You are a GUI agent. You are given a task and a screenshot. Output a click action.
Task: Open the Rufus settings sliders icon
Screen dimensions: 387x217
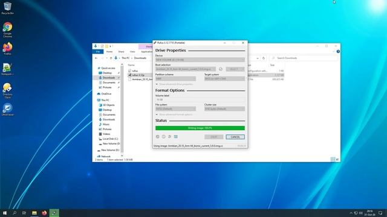coord(169,137)
